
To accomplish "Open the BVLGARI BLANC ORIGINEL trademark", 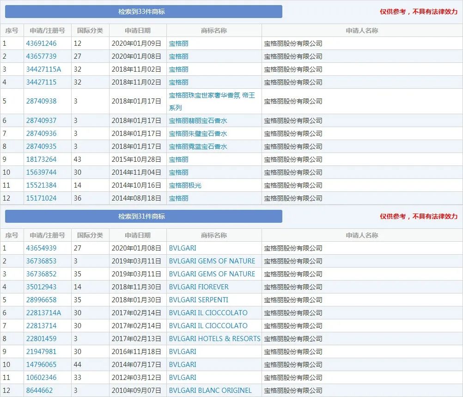I will click(210, 391).
